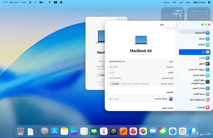213x138 pixels.
Task: Open the Apple menu
Action: click(209, 2)
